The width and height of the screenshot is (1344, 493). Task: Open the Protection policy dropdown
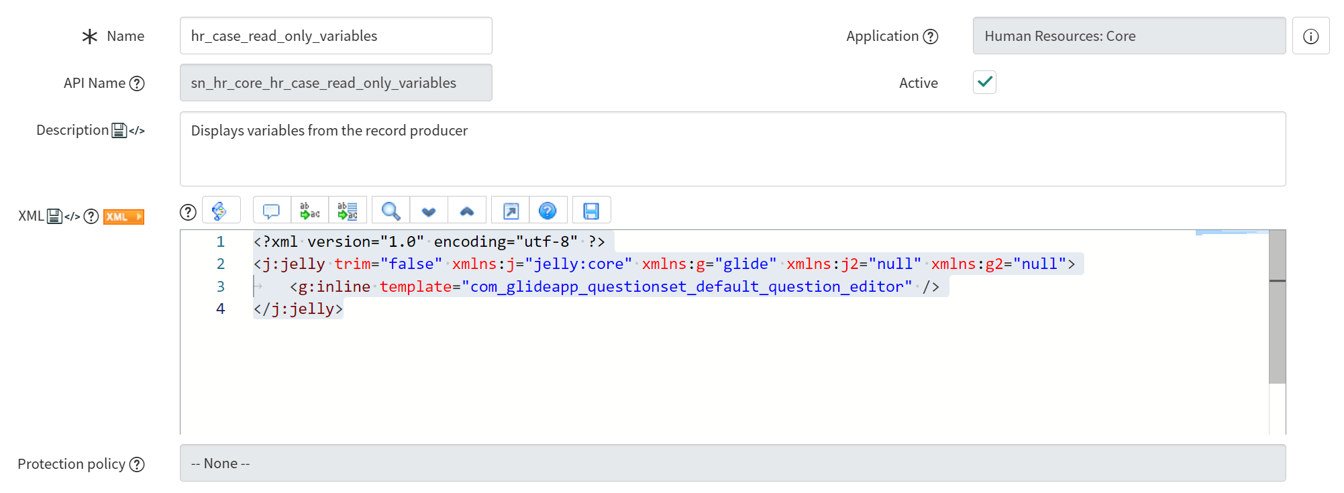[x=732, y=463]
